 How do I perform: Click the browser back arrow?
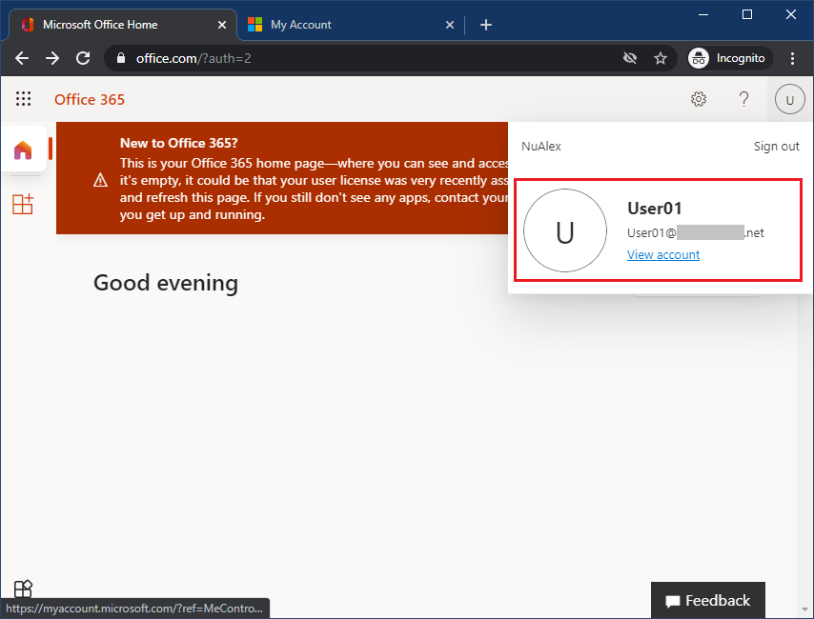pos(22,58)
